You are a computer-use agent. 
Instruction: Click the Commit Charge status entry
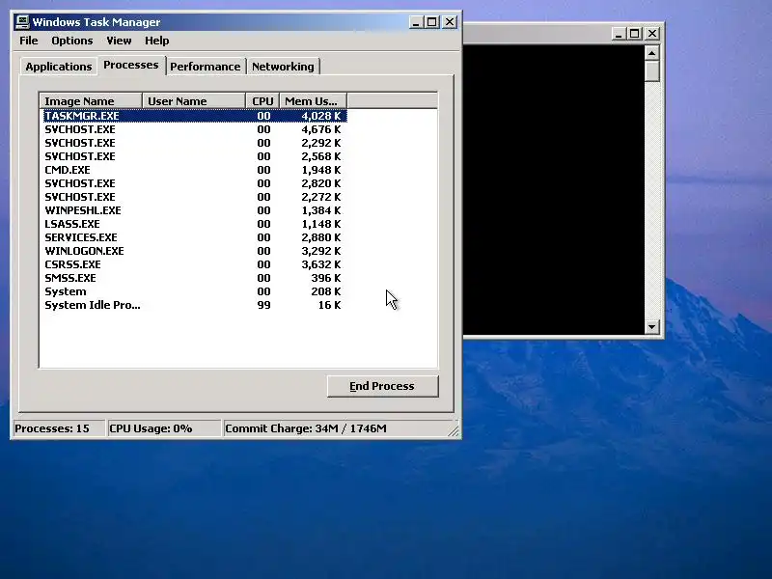(x=335, y=428)
